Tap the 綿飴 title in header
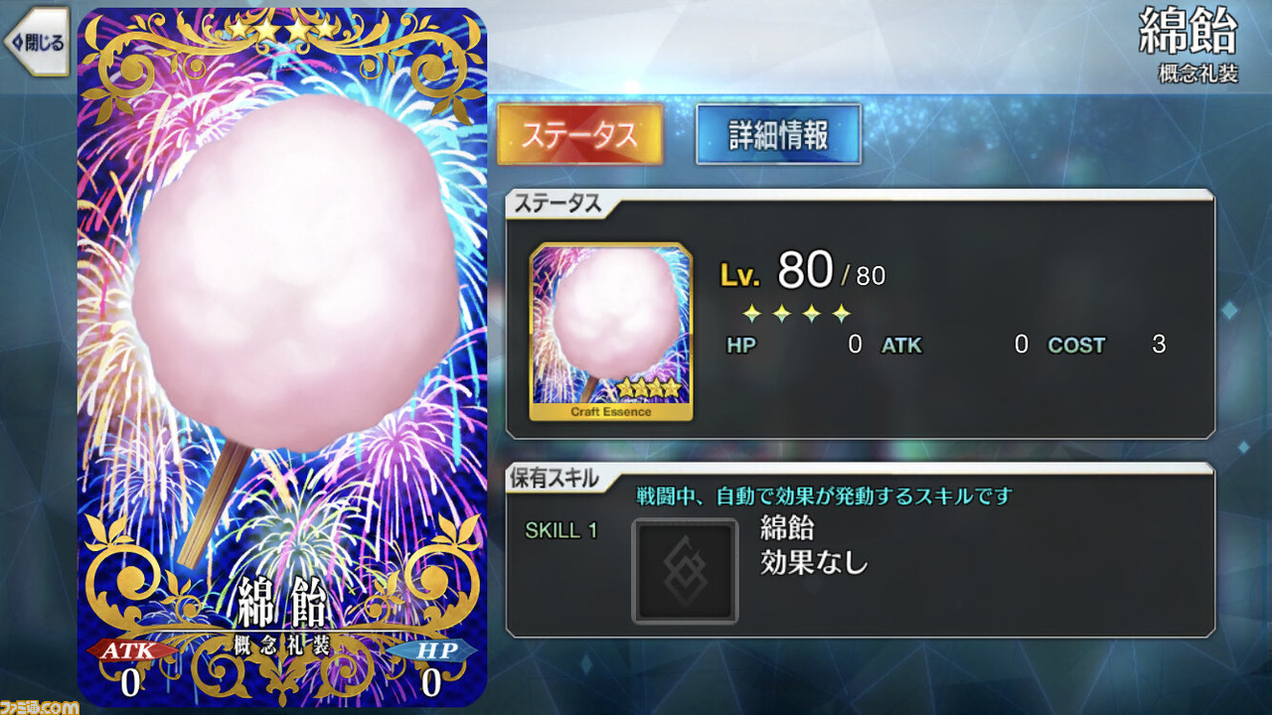1272x715 pixels. [x=1188, y=33]
